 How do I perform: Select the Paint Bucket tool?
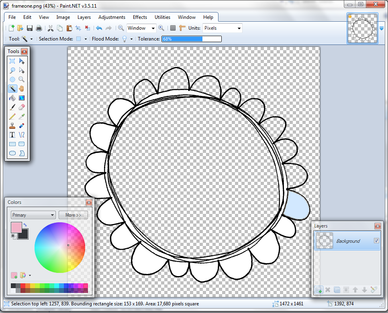pyautogui.click(x=12, y=98)
